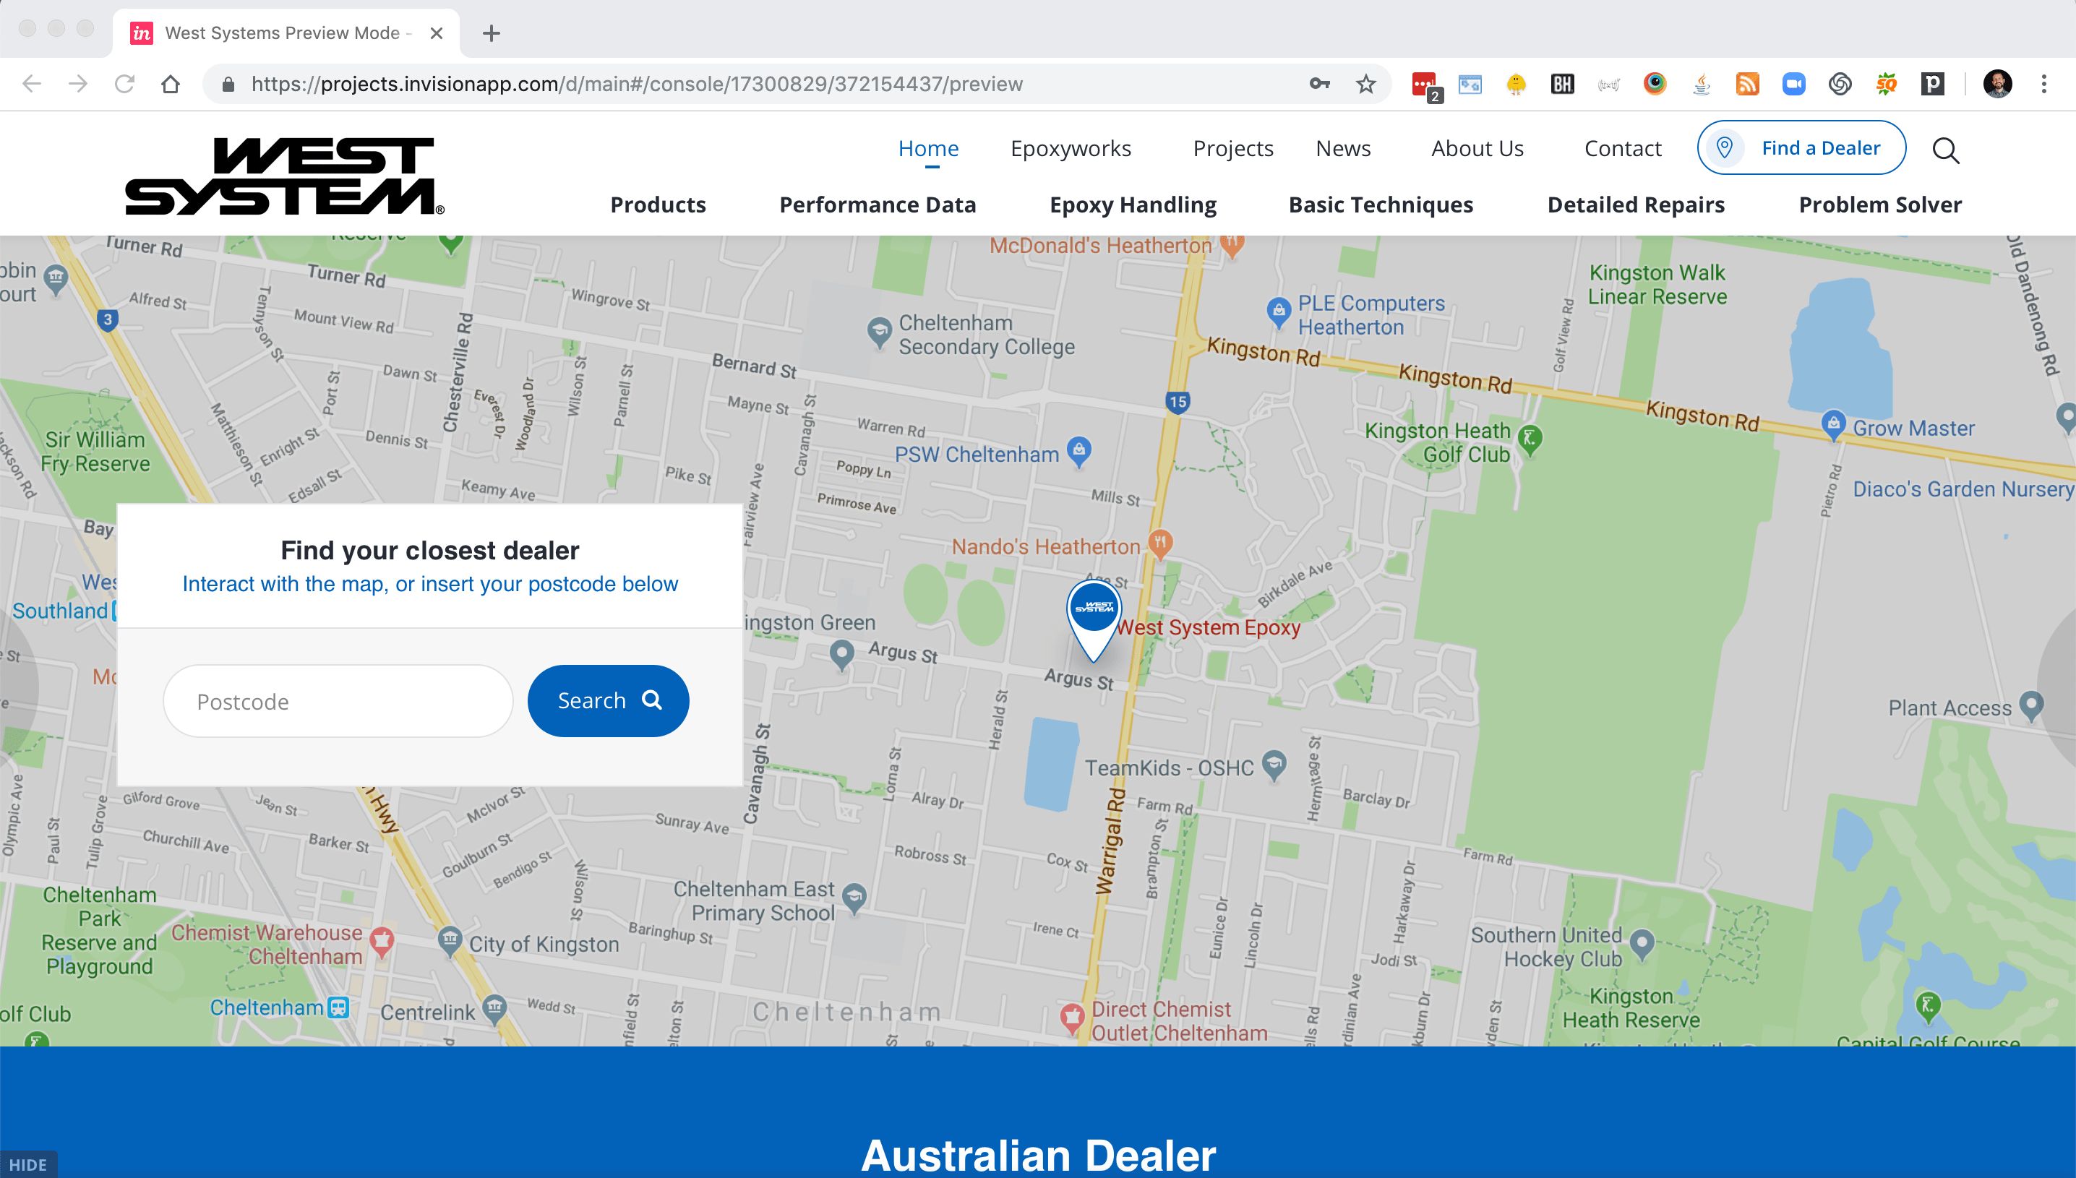Open the Zoom extension icon
The image size is (2076, 1178).
coord(1793,83)
